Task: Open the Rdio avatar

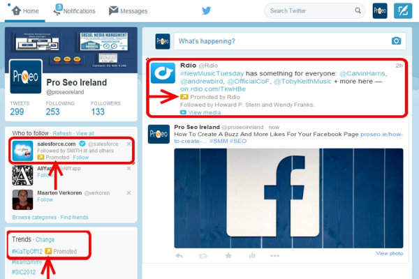Action: click(163, 73)
